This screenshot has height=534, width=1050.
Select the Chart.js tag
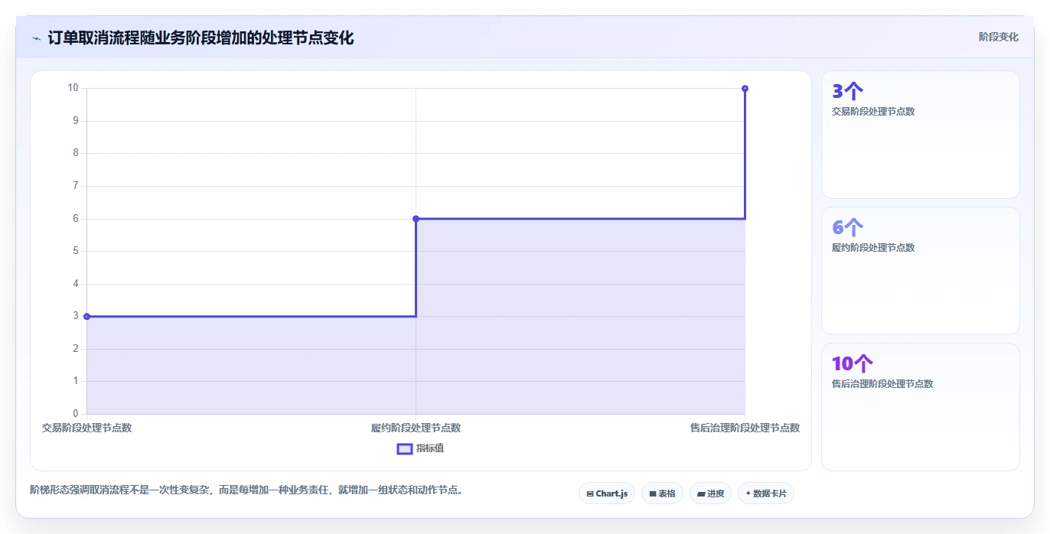click(607, 493)
